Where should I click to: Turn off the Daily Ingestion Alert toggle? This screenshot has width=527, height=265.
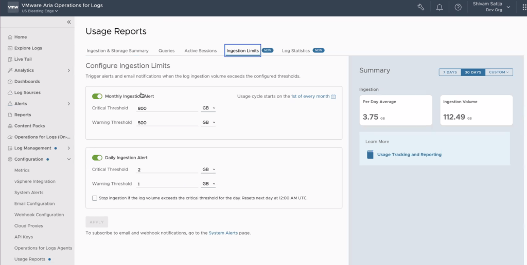point(97,158)
